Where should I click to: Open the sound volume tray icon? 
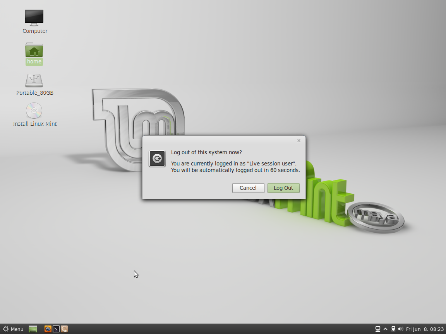click(401, 329)
